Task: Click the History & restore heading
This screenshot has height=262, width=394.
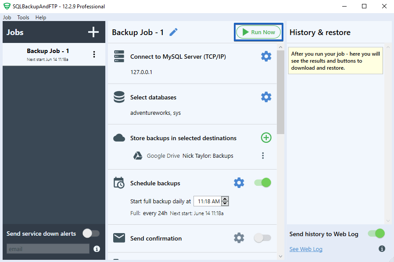Action: pos(320,32)
